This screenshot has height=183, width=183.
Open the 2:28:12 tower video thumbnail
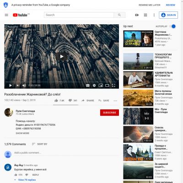(x=138, y=61)
